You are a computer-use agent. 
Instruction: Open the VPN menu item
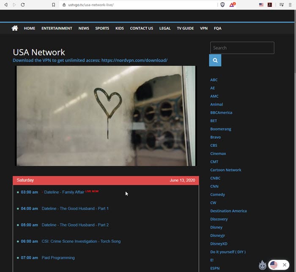point(204,28)
